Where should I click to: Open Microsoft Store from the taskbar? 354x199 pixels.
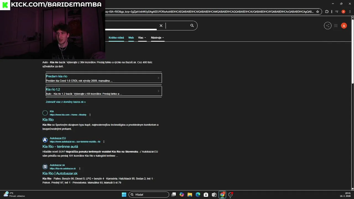point(206,195)
